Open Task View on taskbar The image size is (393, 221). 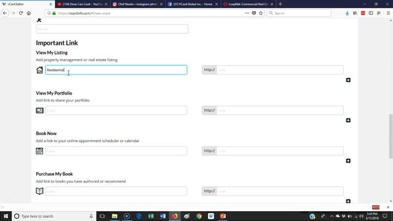click(x=103, y=216)
